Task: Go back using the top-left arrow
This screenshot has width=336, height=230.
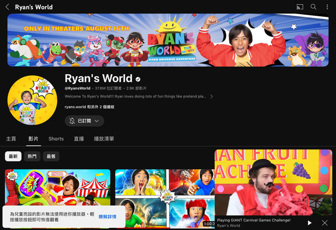Action: coord(7,7)
